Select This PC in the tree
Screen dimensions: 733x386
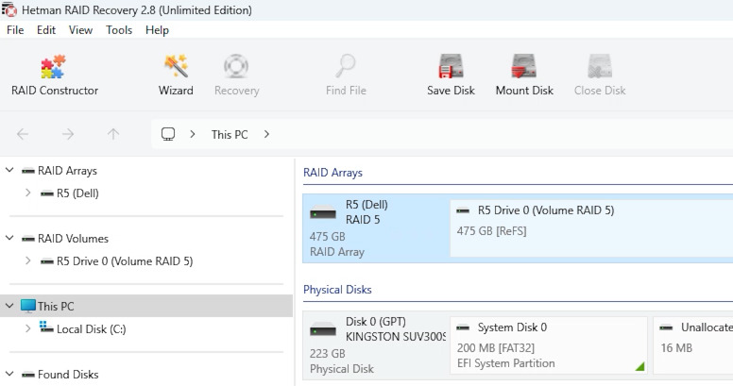pyautogui.click(x=56, y=307)
